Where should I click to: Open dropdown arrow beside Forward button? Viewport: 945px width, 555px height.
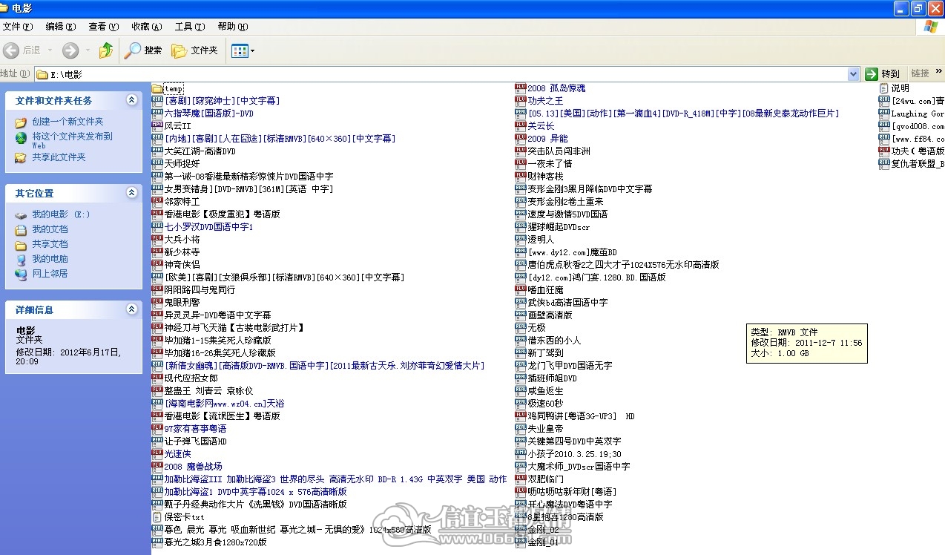[88, 50]
